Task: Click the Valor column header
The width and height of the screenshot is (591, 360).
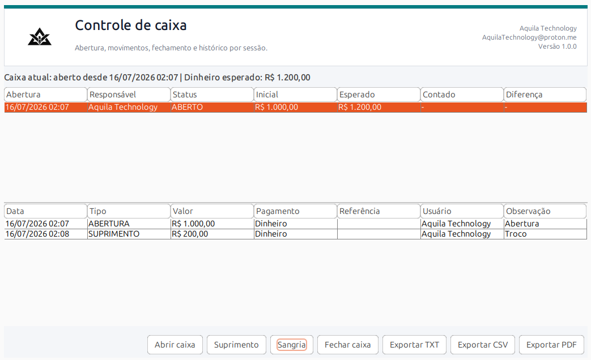Action: (212, 211)
